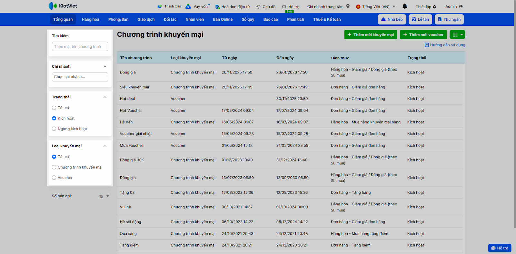Open the Số bản ghi dropdown
Image resolution: width=516 pixels, height=254 pixels.
[104, 196]
